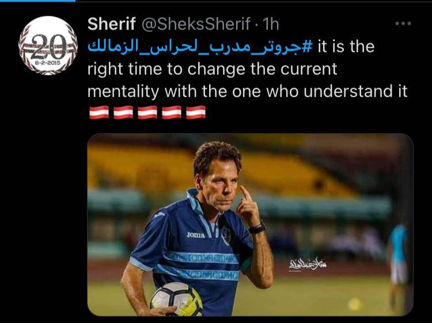Screen dimensions: 432x323
Task: Click the soccer ball held by coach
Action: coord(176,299)
